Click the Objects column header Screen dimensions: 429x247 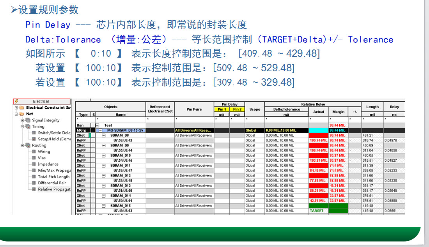pyautogui.click(x=110, y=107)
